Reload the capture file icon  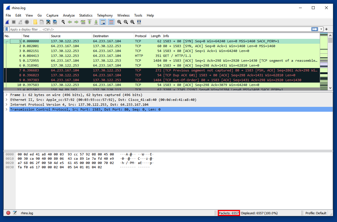click(55, 22)
